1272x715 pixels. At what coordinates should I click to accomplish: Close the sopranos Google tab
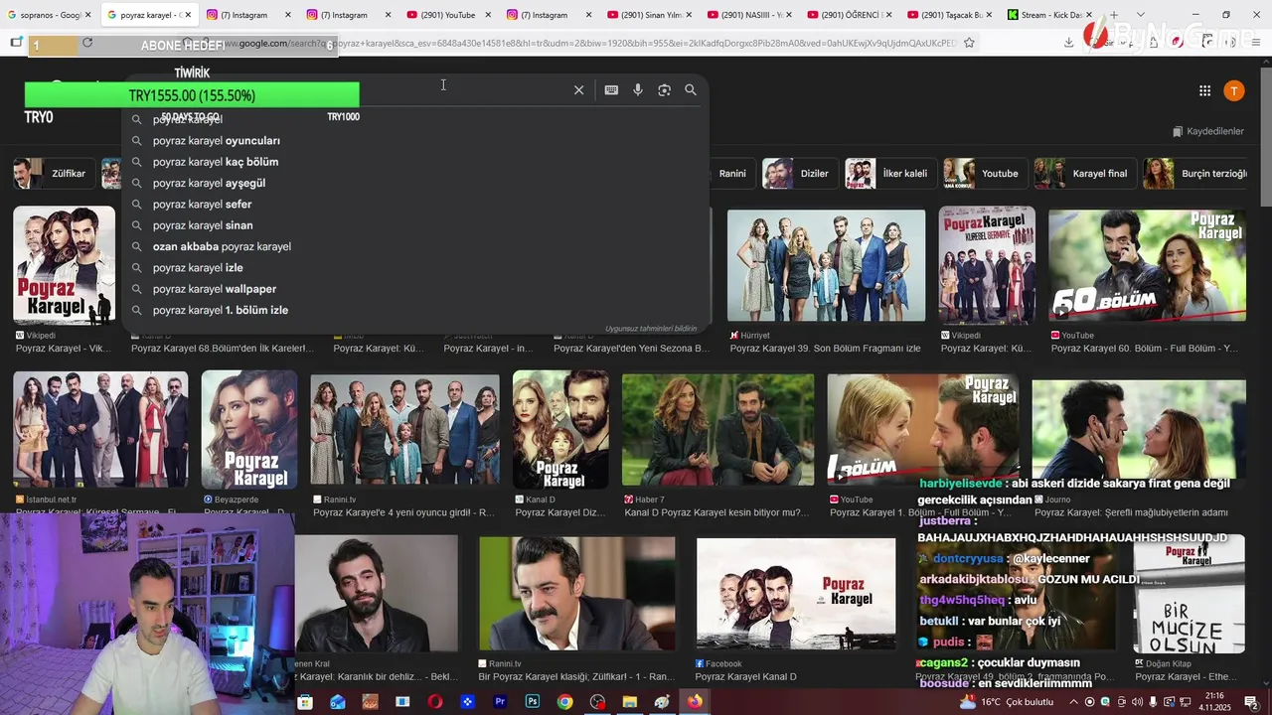click(87, 15)
